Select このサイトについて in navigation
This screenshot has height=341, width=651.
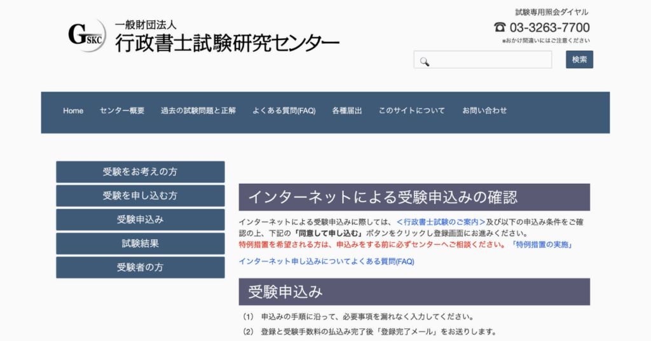[x=412, y=111]
